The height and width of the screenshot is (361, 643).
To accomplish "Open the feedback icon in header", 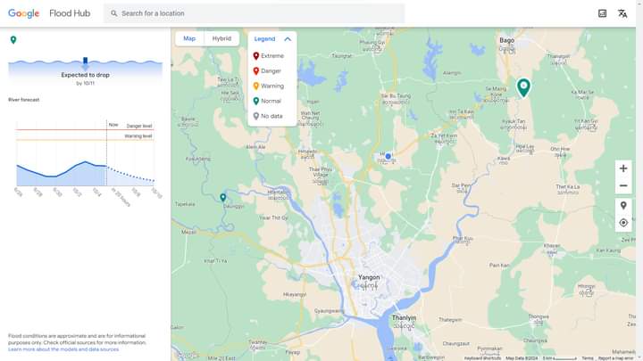I will (x=602, y=13).
